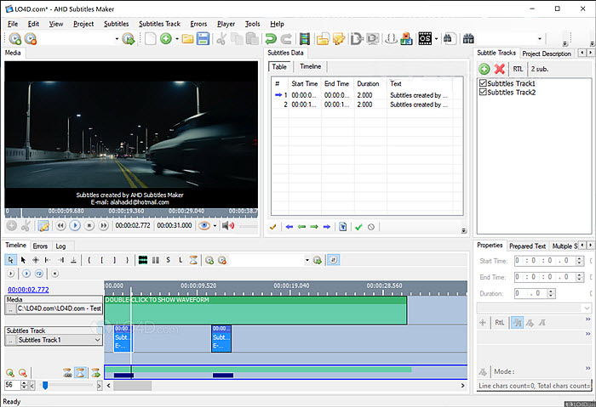This screenshot has width=596, height=407.
Task: Zoom in timeline with magnifier plus icon
Action: [10, 373]
